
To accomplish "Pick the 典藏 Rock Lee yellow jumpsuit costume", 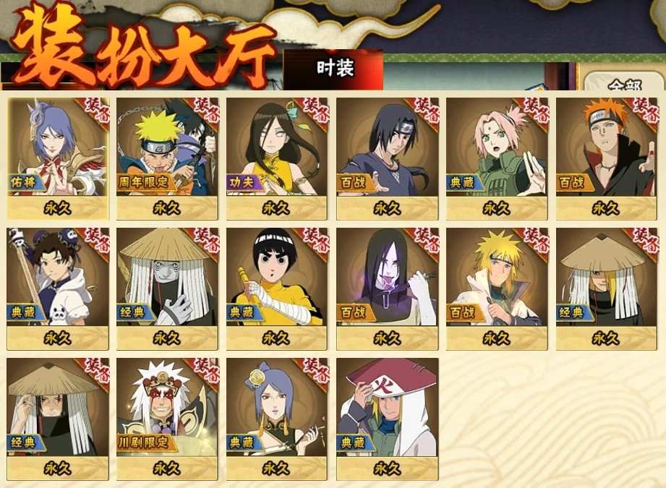I will [277, 288].
